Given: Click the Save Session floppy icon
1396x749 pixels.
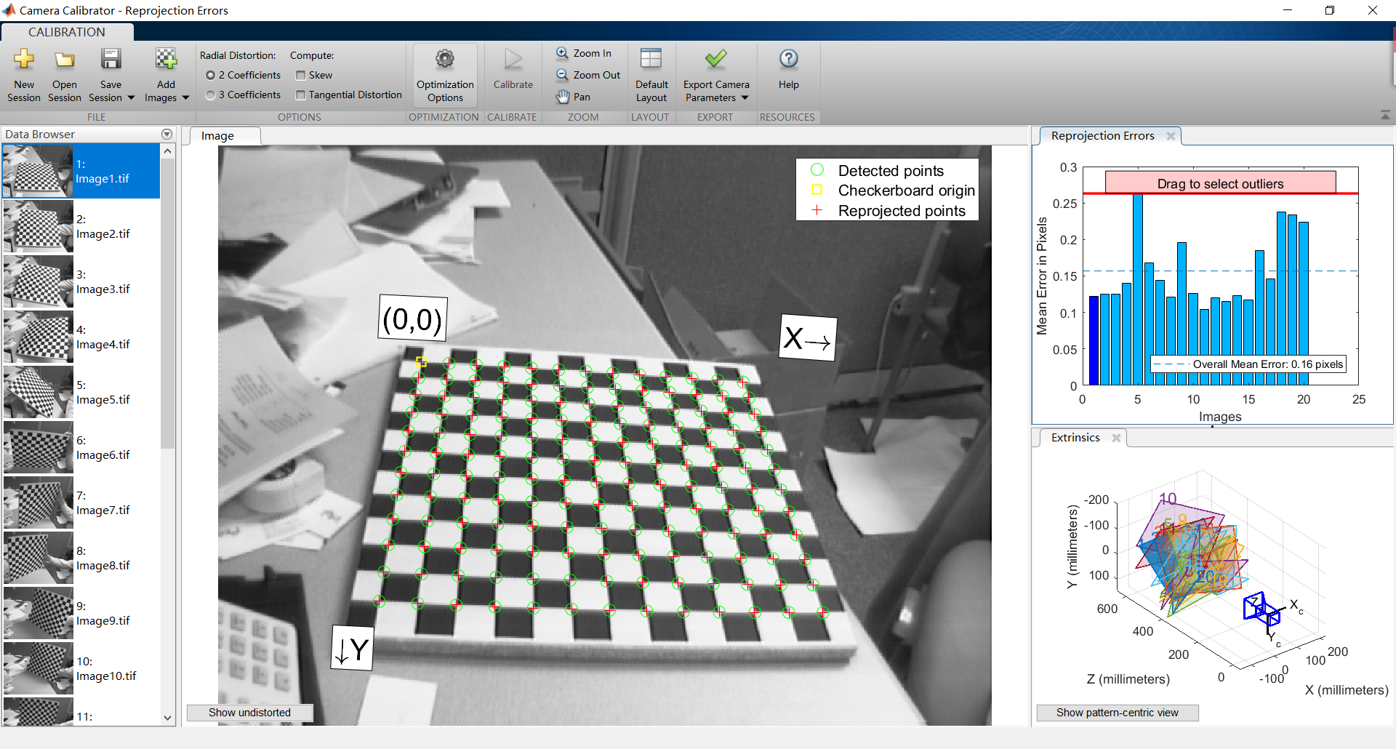Looking at the screenshot, I should tap(111, 59).
